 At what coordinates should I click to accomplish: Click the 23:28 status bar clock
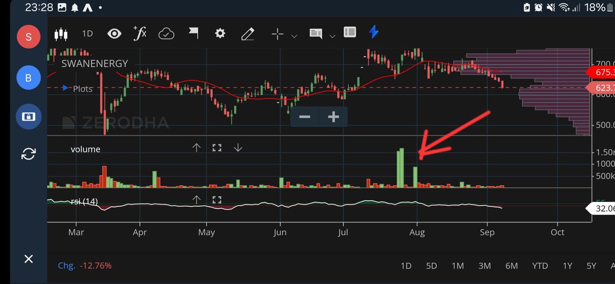point(39,8)
